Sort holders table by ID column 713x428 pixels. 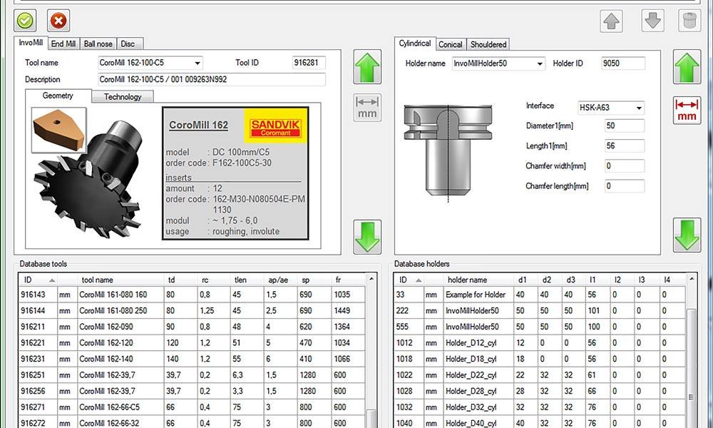coord(409,280)
